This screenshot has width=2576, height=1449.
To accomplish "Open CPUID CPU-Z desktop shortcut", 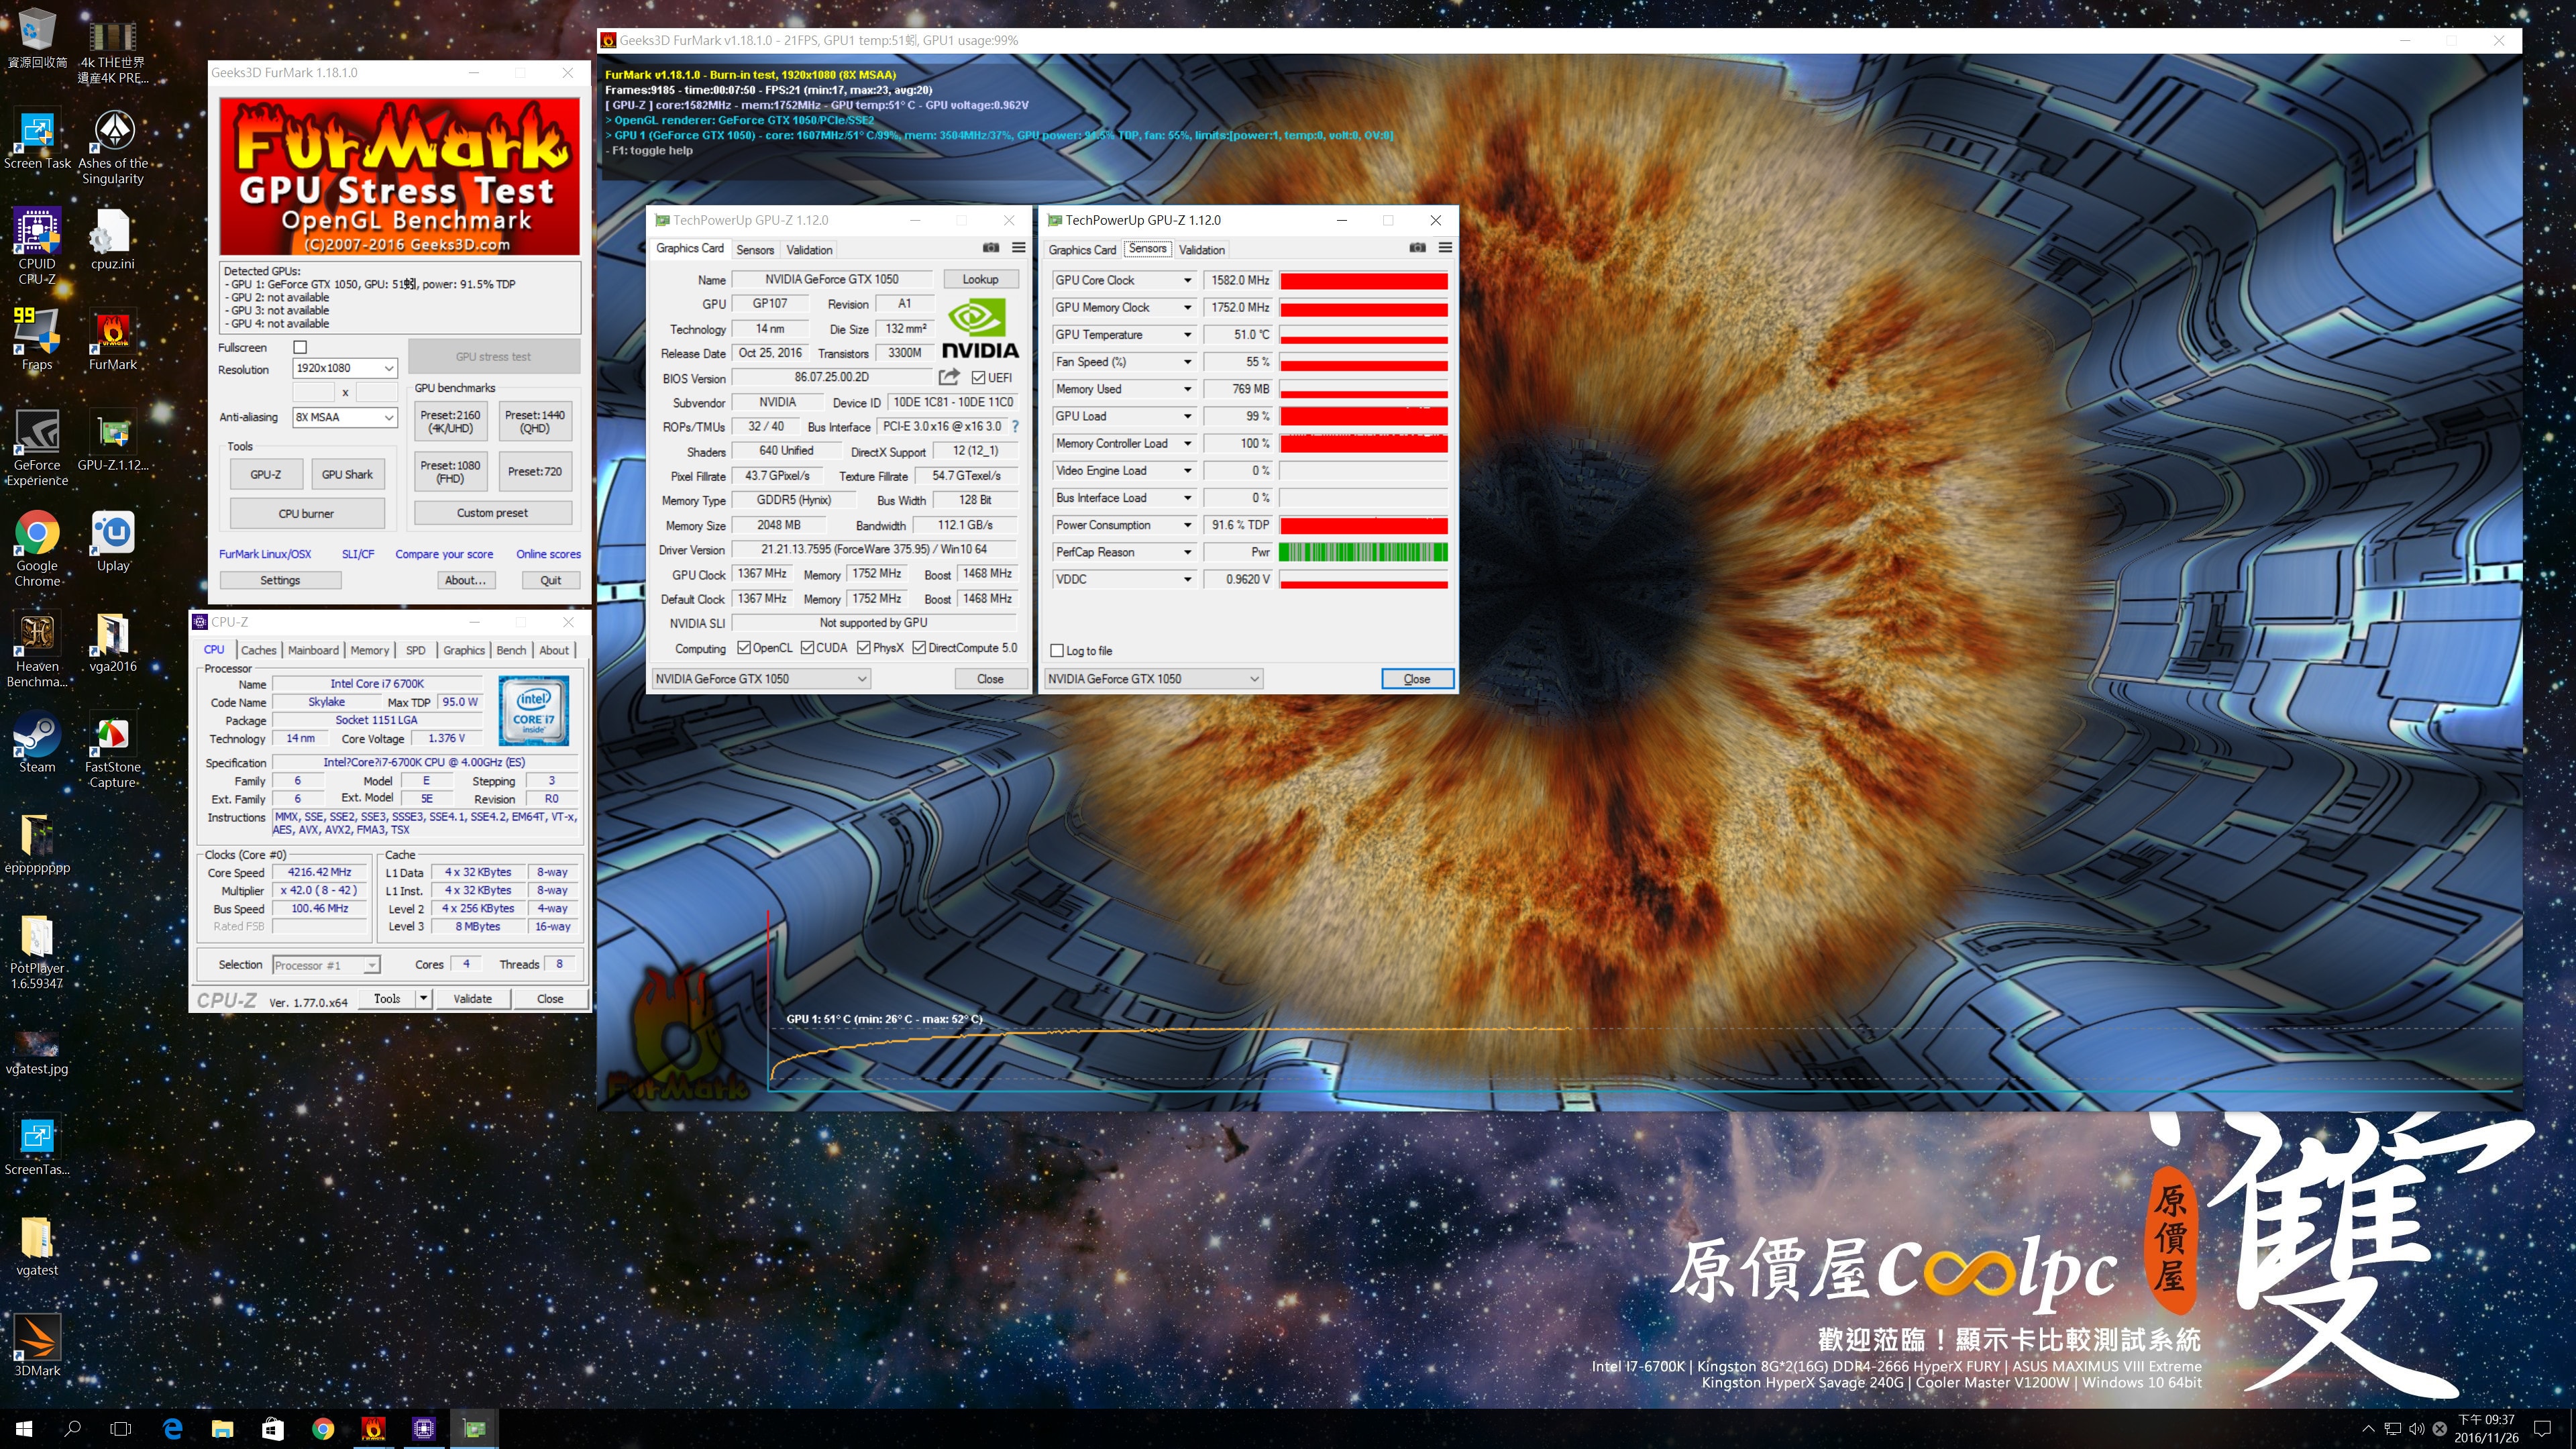I will [37, 246].
